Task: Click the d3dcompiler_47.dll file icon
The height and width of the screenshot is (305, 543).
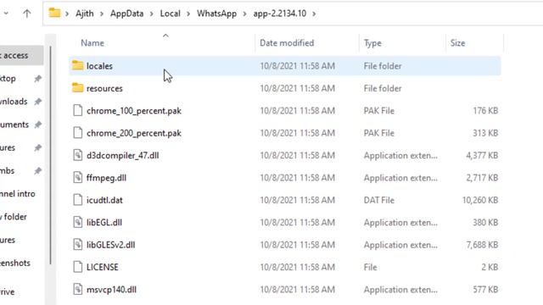Action: click(x=77, y=155)
